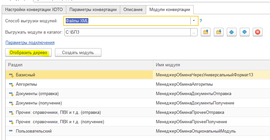
Task: Select the Алгоритмы row in the table
Action: 27,84
